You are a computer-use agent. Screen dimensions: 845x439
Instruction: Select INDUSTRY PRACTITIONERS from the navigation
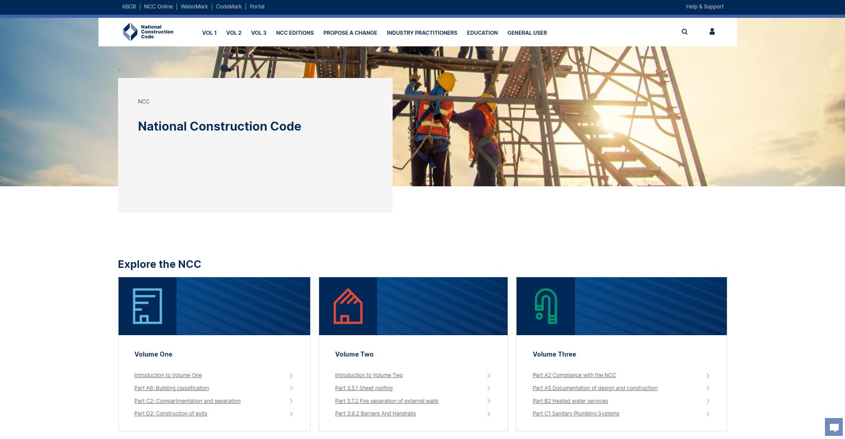point(422,33)
